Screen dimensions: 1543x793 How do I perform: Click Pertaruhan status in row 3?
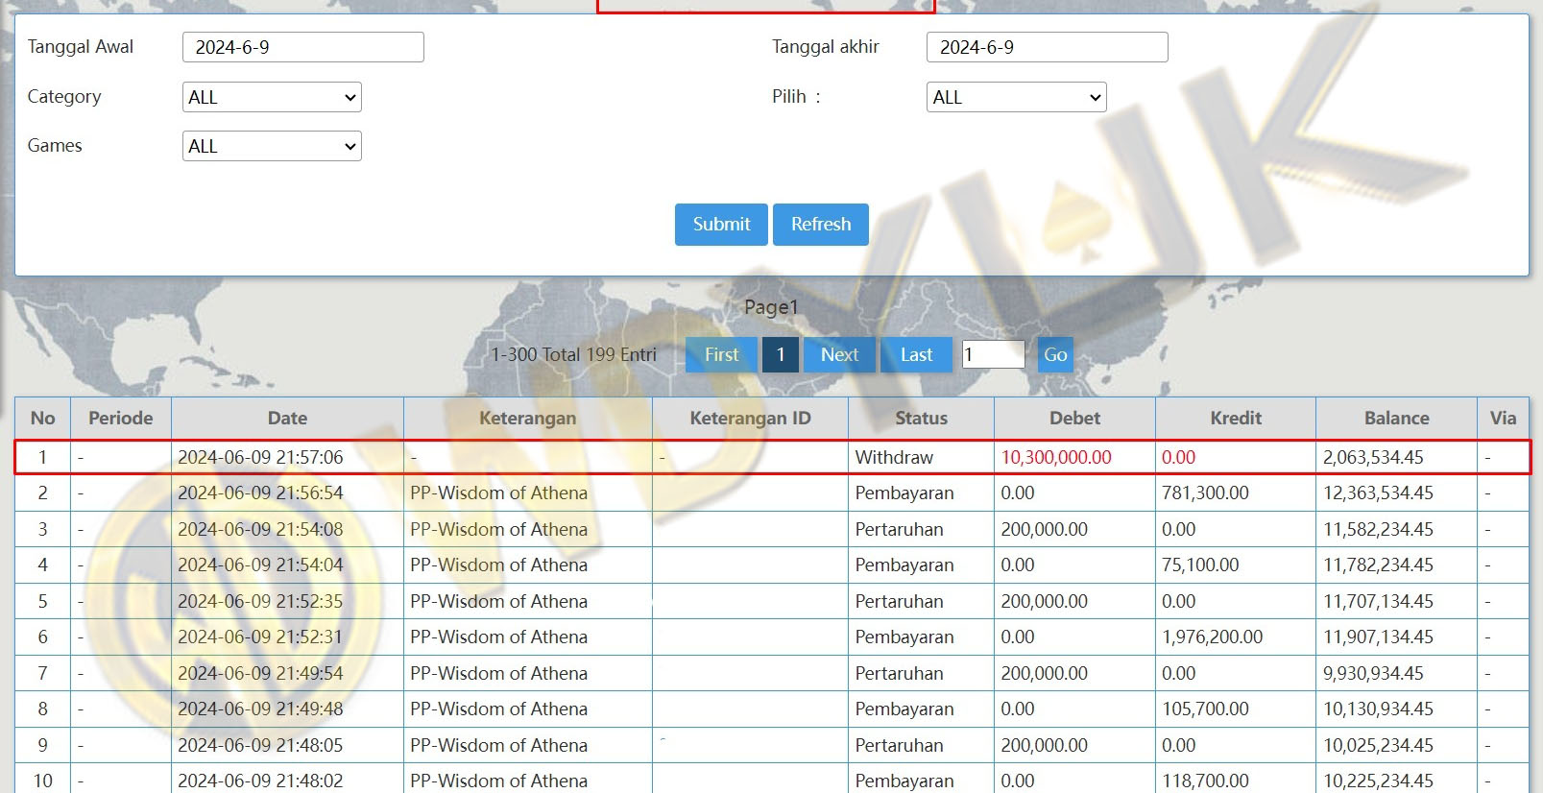(899, 530)
